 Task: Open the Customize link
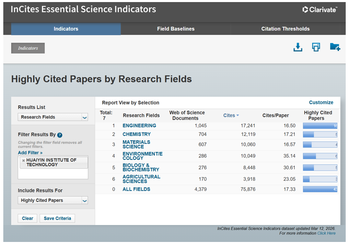click(x=321, y=102)
